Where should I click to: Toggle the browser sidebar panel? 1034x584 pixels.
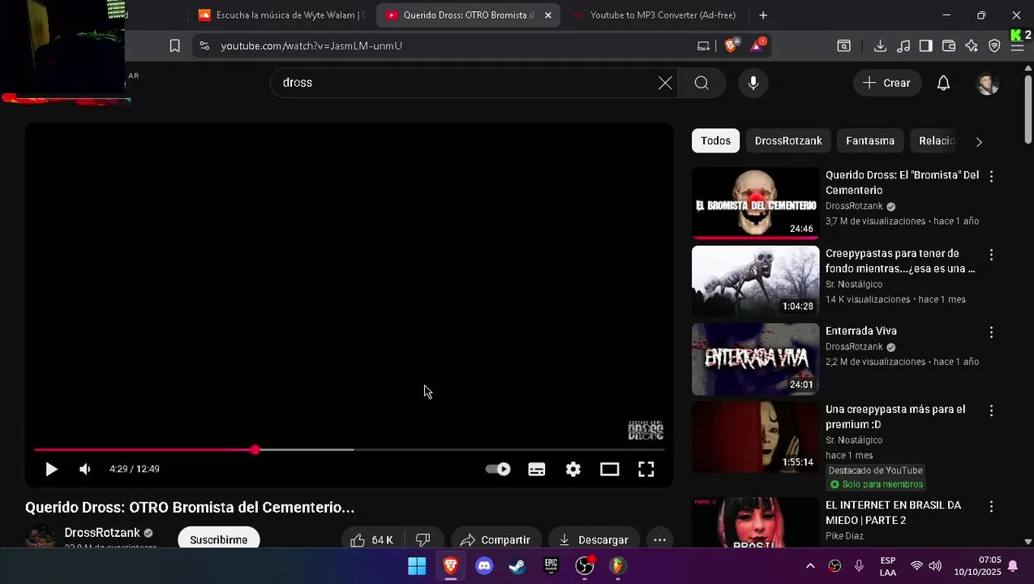[x=925, y=46]
